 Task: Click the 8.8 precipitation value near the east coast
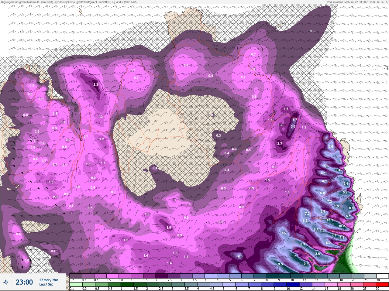tap(351, 208)
